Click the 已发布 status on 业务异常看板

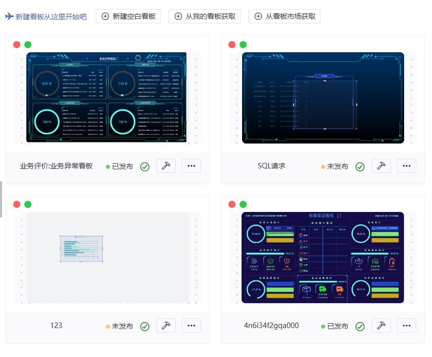[120, 166]
